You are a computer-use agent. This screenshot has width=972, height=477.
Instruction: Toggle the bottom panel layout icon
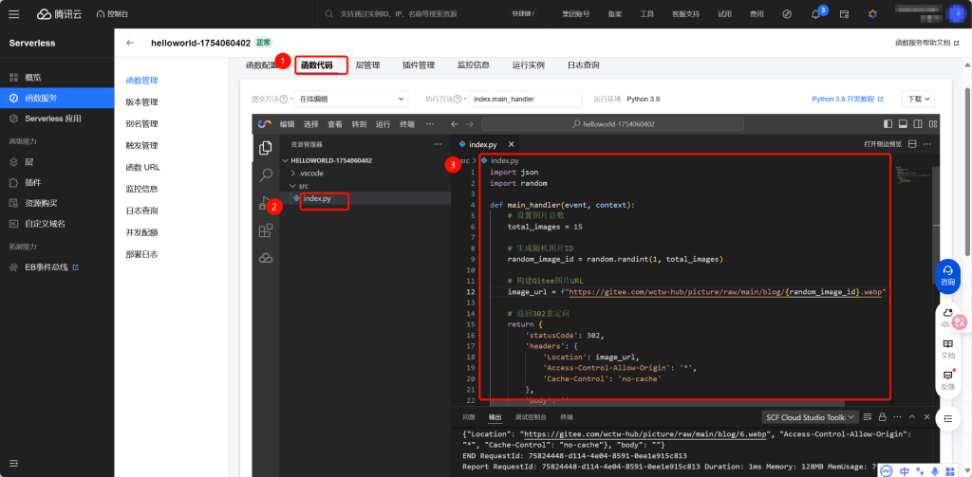click(904, 124)
